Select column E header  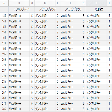pyautogui.click(x=58, y=3)
